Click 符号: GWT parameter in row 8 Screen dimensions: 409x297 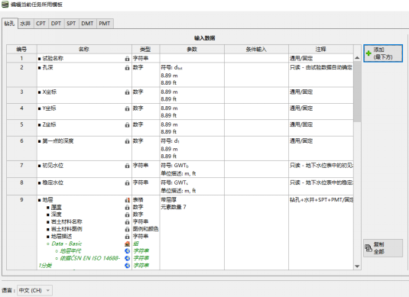click(x=175, y=182)
